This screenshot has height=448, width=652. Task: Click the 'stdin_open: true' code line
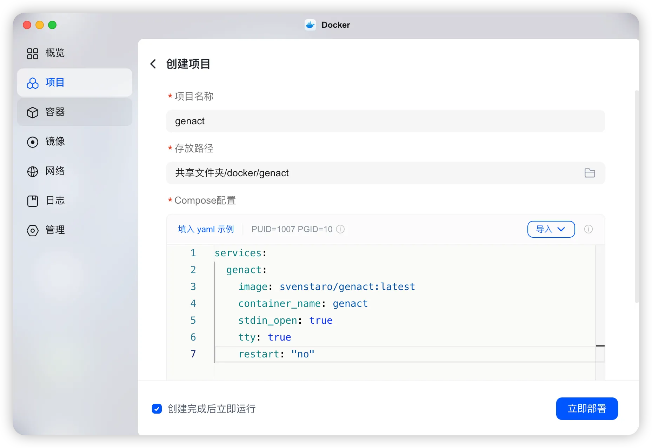pyautogui.click(x=285, y=321)
